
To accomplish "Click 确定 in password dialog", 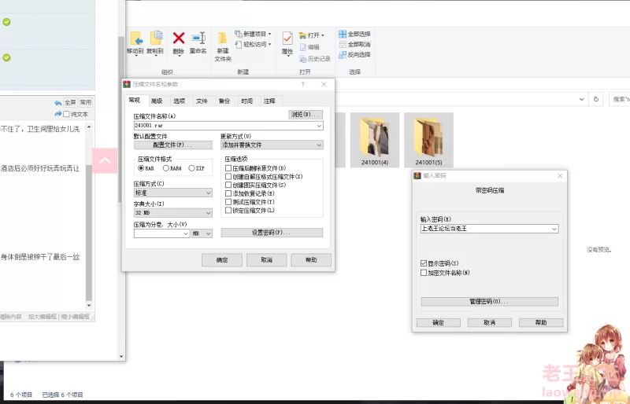I will click(x=439, y=322).
